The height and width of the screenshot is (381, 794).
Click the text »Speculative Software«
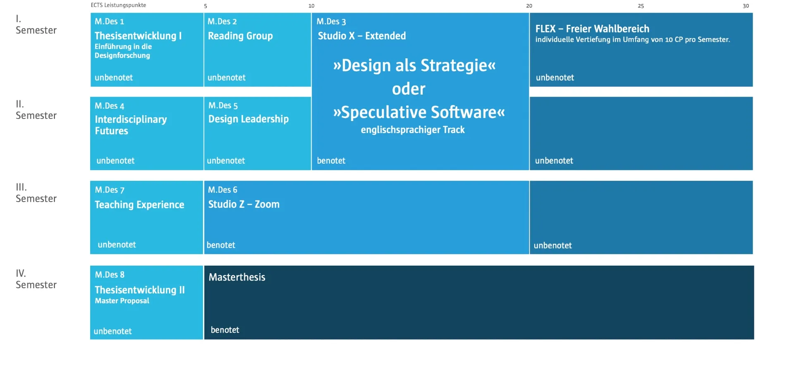coord(419,112)
